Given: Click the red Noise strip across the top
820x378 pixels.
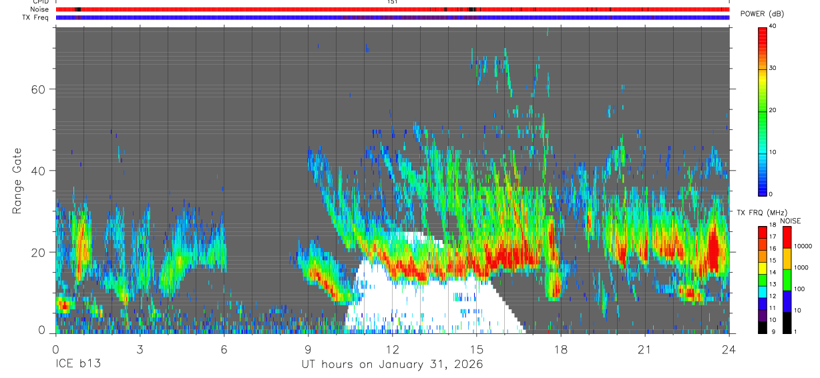Looking at the screenshot, I should (x=393, y=9).
